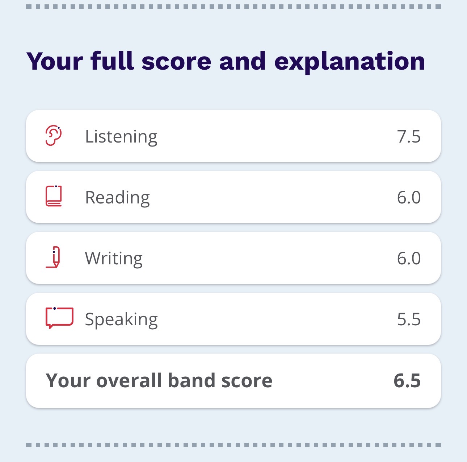
Task: Open the Listening score card
Action: point(233,136)
